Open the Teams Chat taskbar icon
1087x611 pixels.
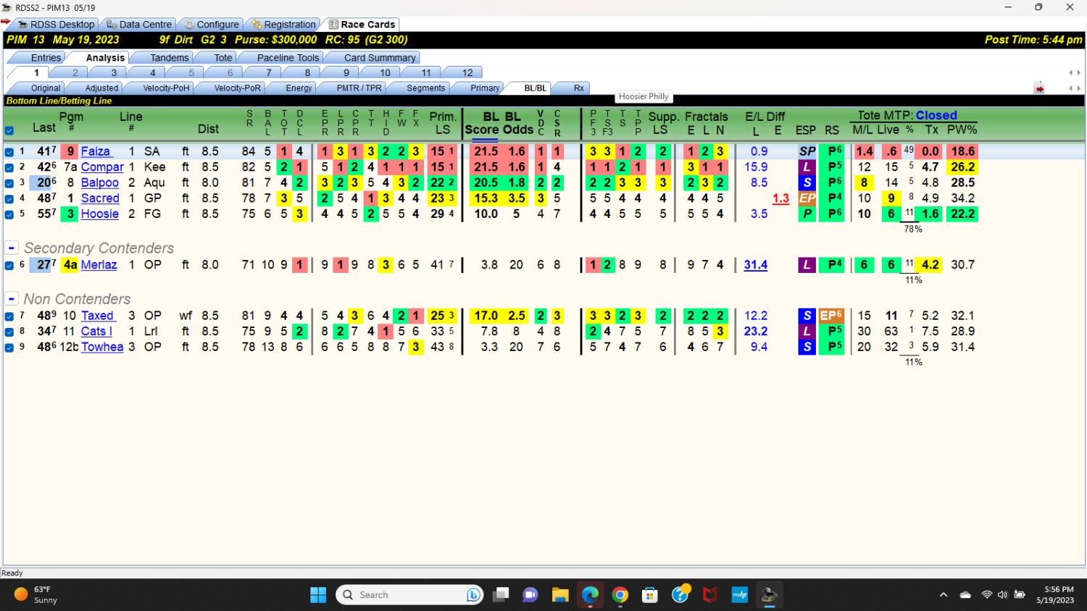pos(530,595)
